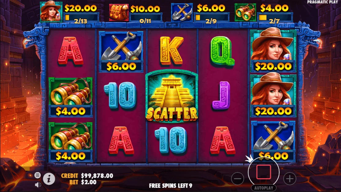This screenshot has width=341, height=192.
Task: Click the purple J symbol
Action: [x=222, y=96]
